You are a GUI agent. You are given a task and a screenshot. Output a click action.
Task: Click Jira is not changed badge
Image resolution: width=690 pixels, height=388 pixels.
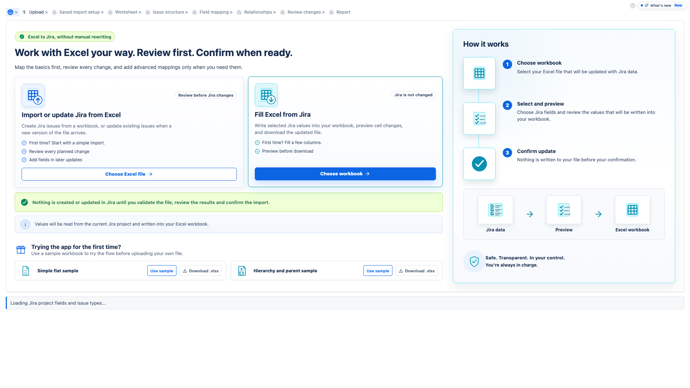coord(413,95)
